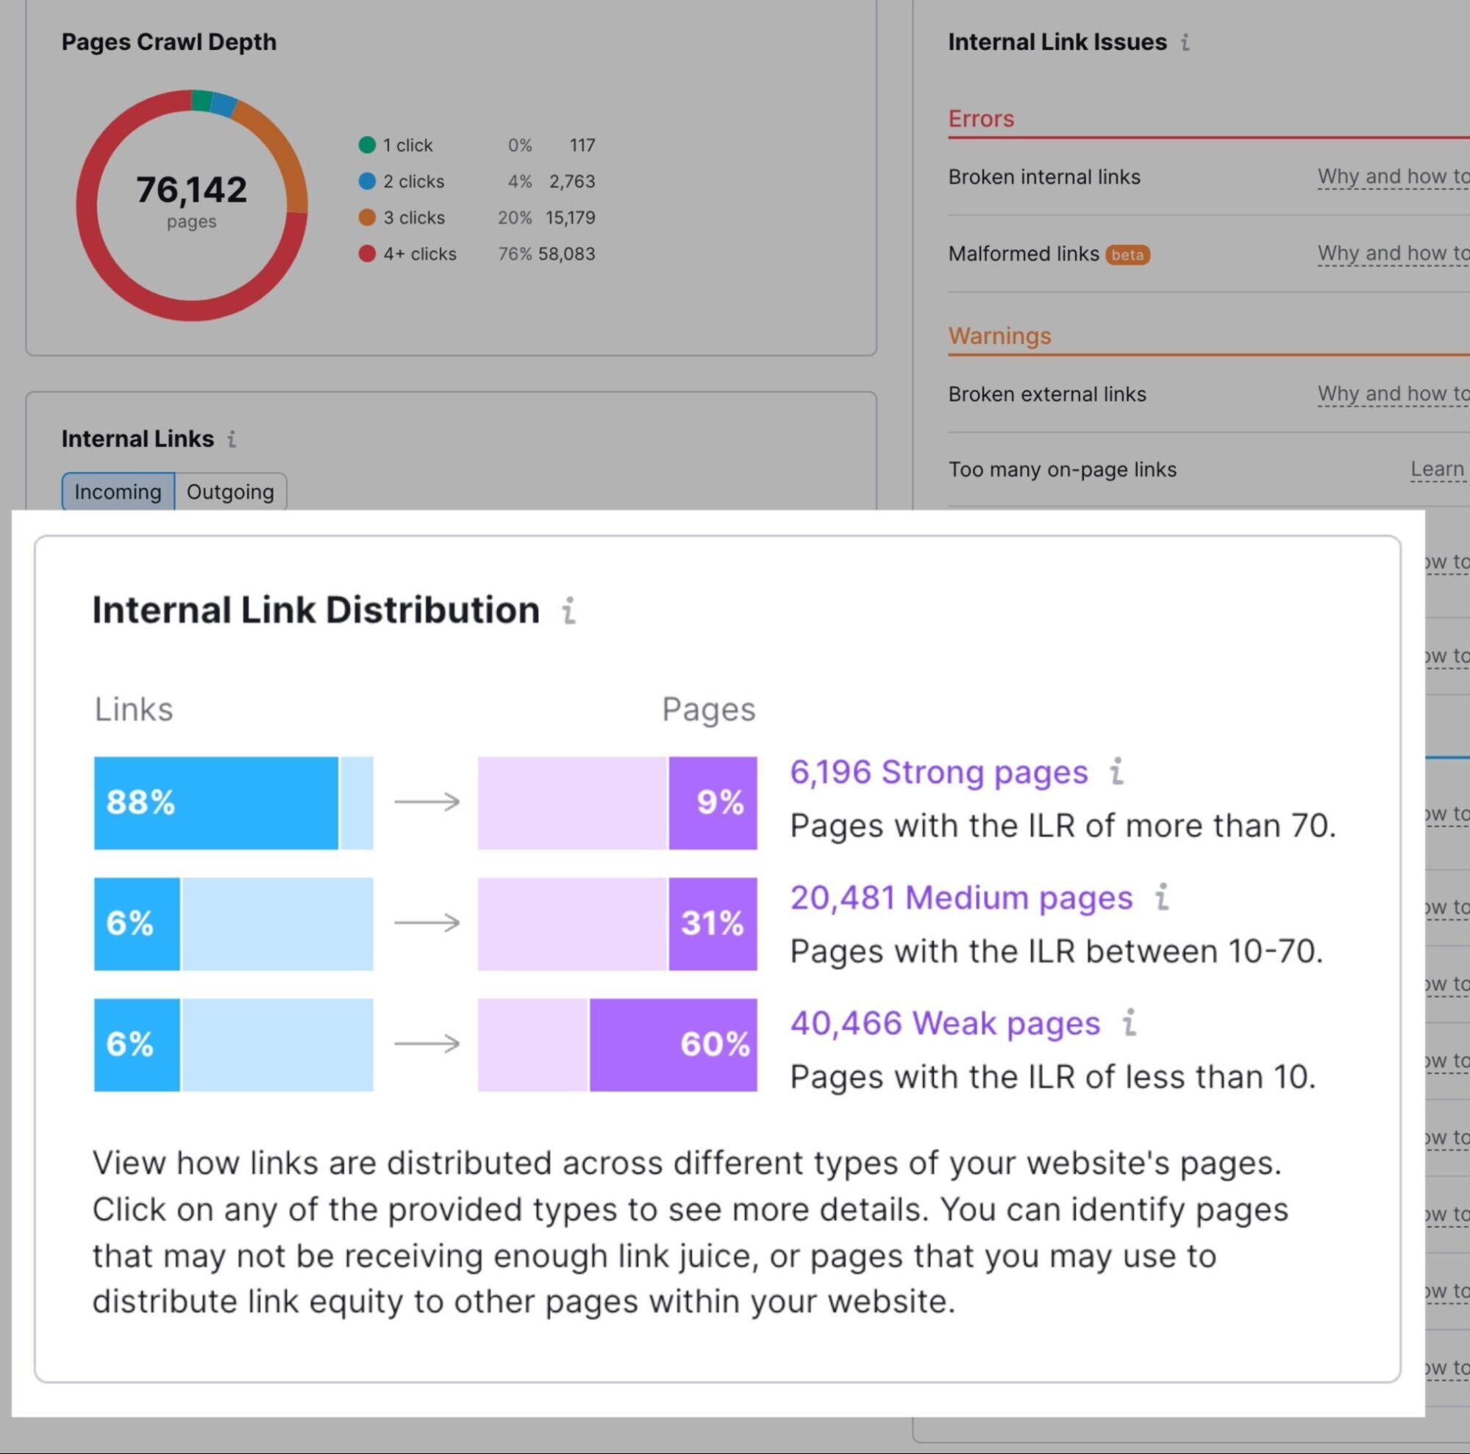Select the Incoming tab
Screen dimensions: 1470x1454
point(118,491)
